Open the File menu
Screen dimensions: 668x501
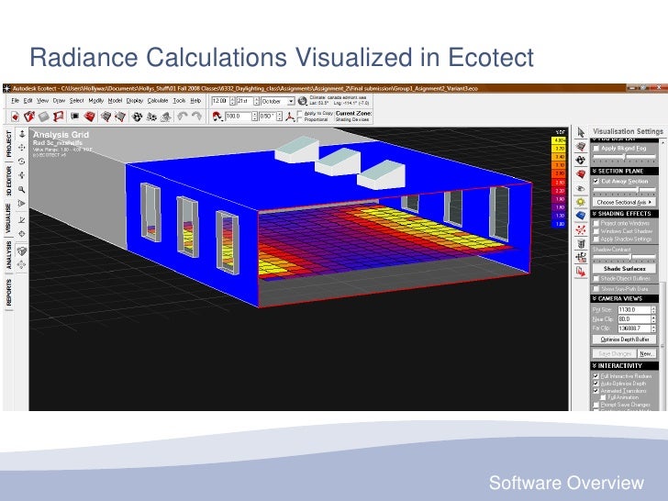tap(16, 101)
